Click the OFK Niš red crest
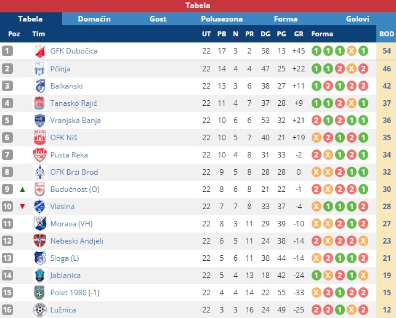This screenshot has width=396, height=318. tap(39, 138)
